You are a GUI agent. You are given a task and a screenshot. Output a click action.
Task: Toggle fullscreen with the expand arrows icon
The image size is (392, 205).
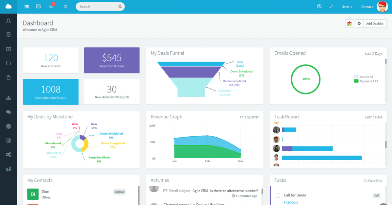(331, 6)
